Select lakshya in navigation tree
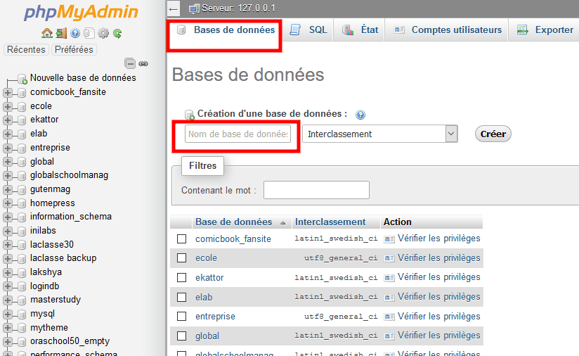This screenshot has width=579, height=356. [x=46, y=272]
